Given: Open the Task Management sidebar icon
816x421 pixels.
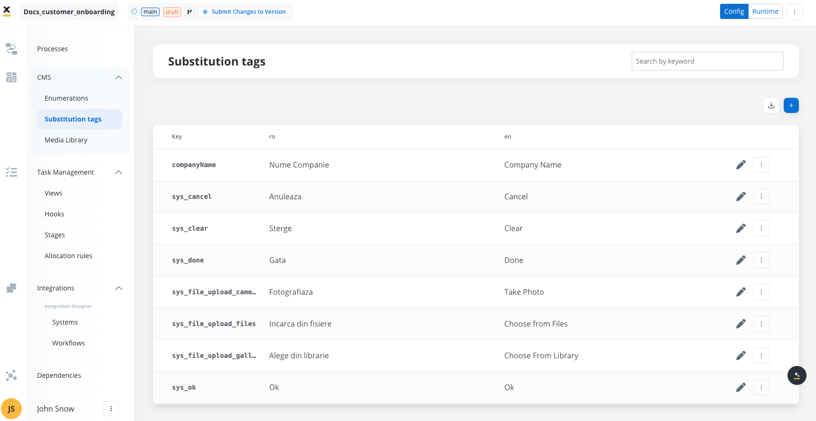Looking at the screenshot, I should (x=11, y=172).
